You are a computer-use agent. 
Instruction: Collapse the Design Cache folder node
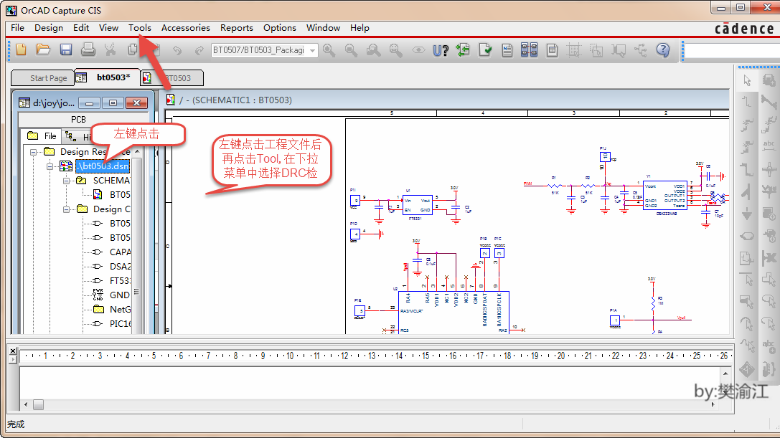coord(66,210)
